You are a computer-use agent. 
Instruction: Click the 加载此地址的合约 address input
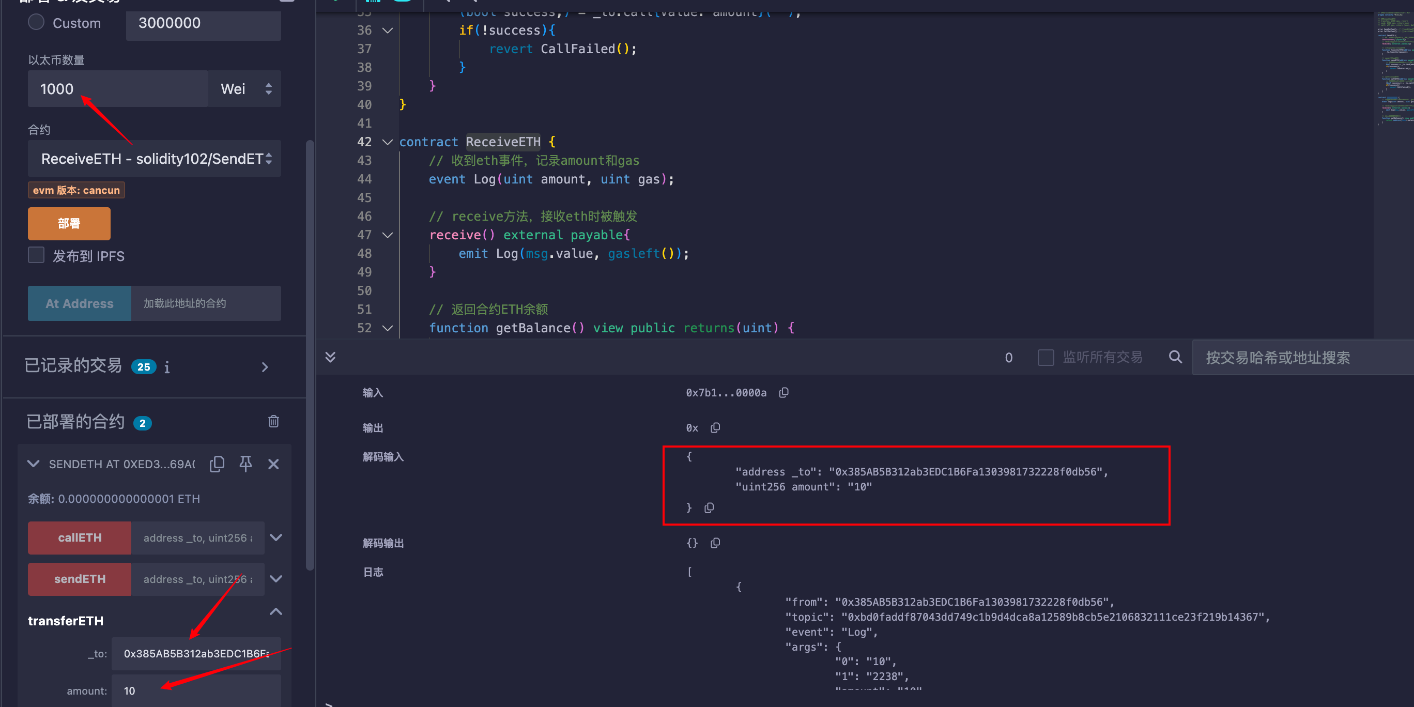click(x=206, y=303)
